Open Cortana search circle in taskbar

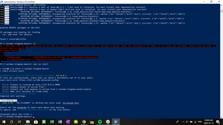tap(12, 122)
